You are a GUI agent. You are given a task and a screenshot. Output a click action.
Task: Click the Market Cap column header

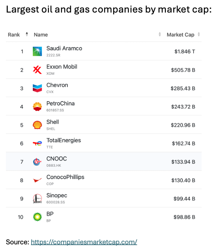[181, 35]
